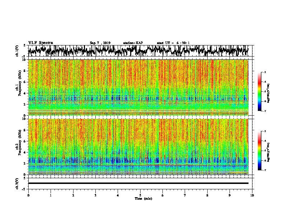Screen dimensions: 284x219
Task: Click the "start UT = 6 :30: 1" text
Action: tap(173, 43)
